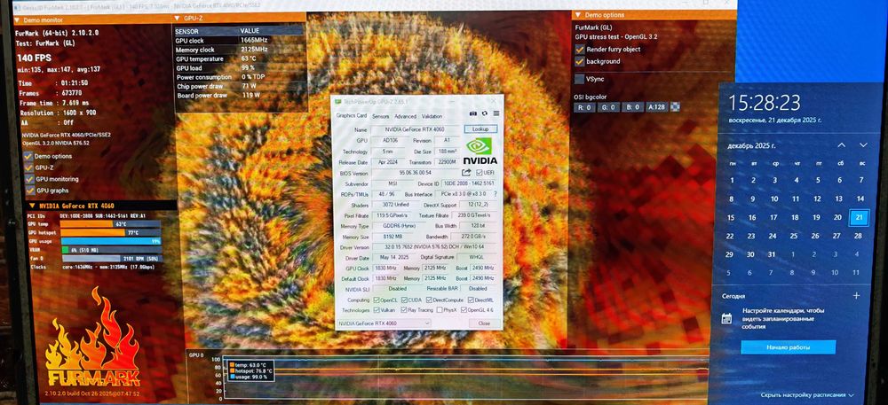888x405 pixels.
Task: Click the Bus Interface question mark icon
Action: pos(495,194)
